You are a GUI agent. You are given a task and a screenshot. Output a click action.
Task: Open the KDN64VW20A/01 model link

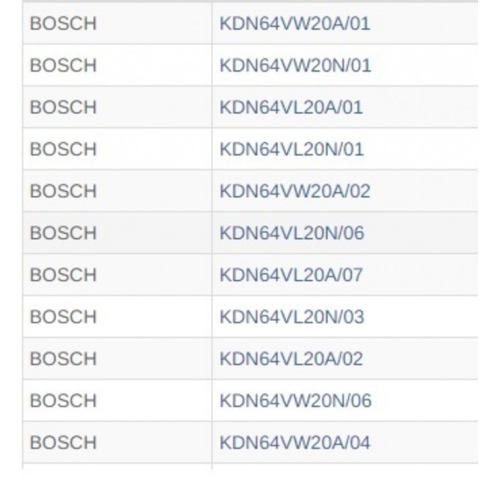click(294, 24)
